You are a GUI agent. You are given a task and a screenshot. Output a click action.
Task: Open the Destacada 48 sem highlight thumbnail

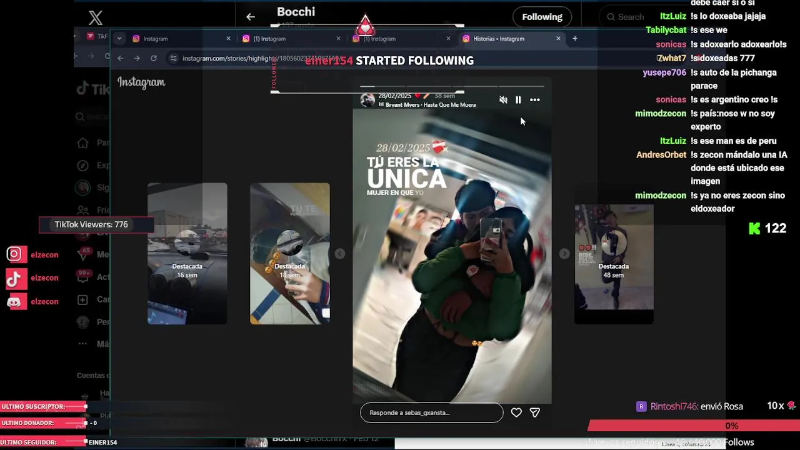pyautogui.click(x=614, y=264)
